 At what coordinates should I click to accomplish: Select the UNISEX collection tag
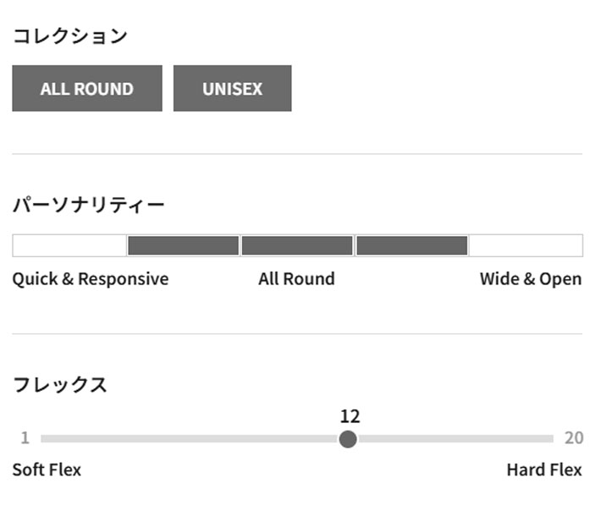click(x=232, y=89)
